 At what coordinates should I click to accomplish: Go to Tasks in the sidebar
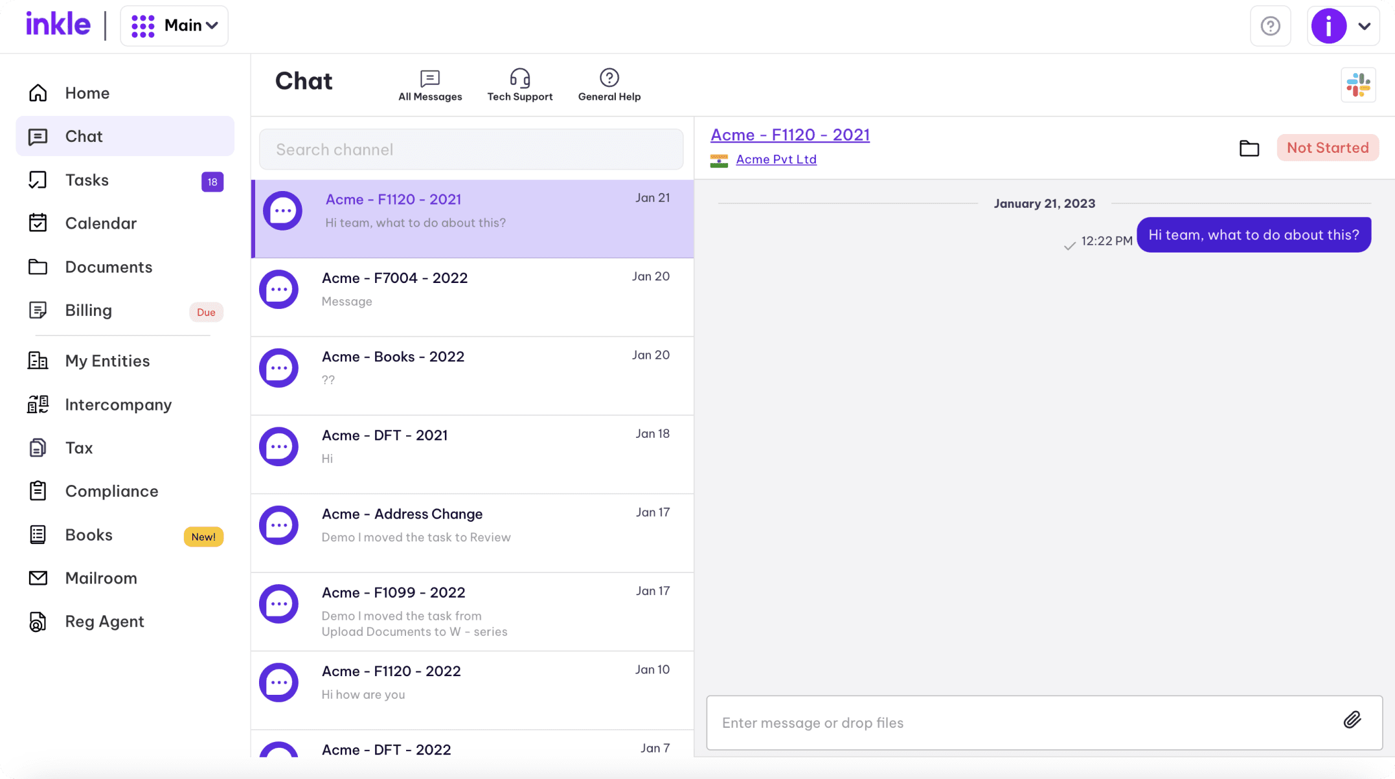coord(87,180)
